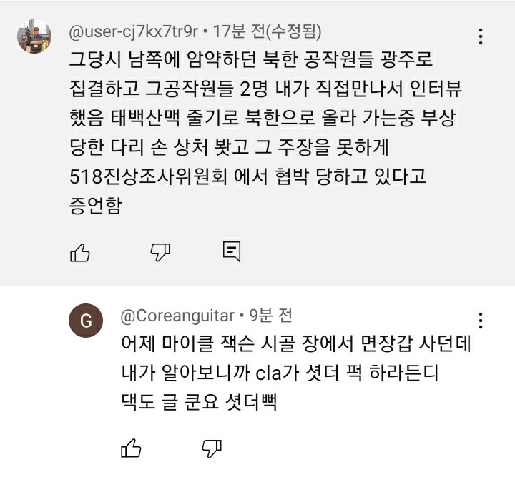Open first commenter's profile photo
Screen dimensions: 515x497
(34, 34)
